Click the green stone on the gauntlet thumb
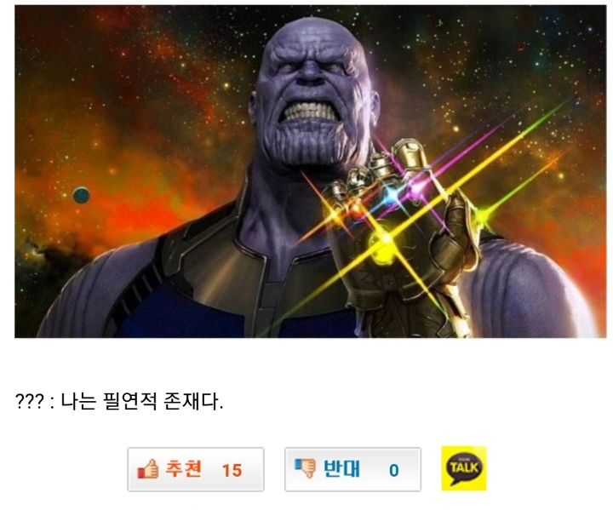The width and height of the screenshot is (613, 510). (482, 215)
